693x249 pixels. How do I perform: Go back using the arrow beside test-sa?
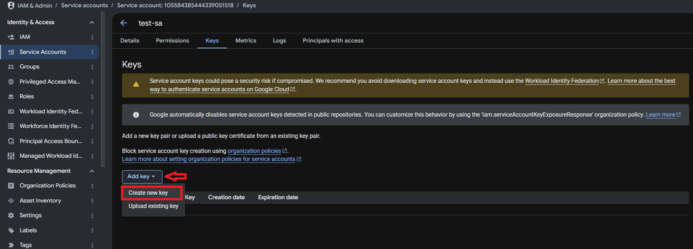(x=123, y=23)
